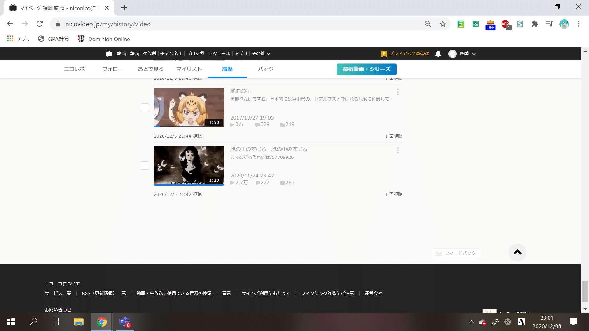589x331 pixels.
Task: Click the scroll-to-top circular arrow button
Action: click(x=518, y=252)
